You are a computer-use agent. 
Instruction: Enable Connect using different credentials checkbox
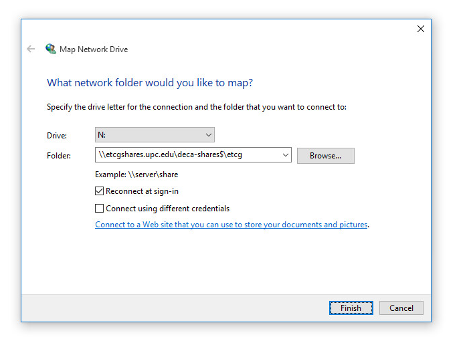(x=100, y=209)
